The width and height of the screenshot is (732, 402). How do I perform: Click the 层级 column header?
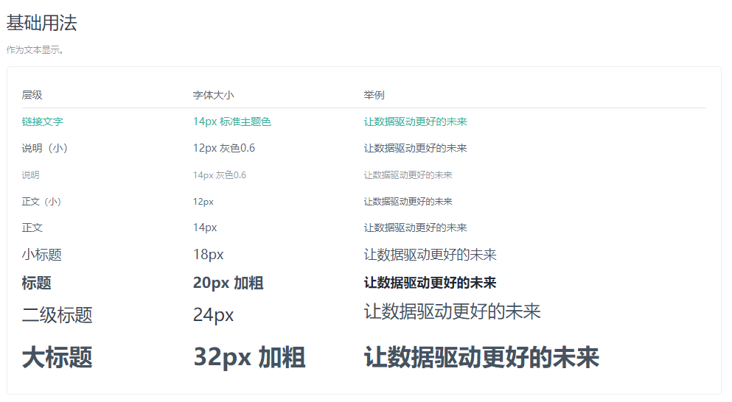[32, 95]
